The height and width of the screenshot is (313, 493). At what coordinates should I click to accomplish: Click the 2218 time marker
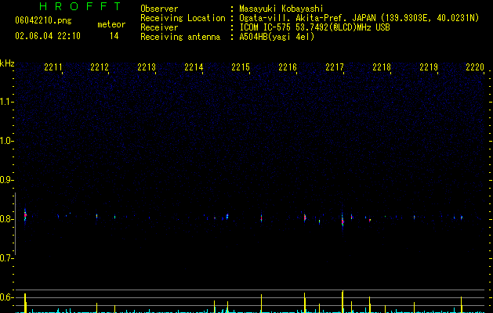(382, 67)
